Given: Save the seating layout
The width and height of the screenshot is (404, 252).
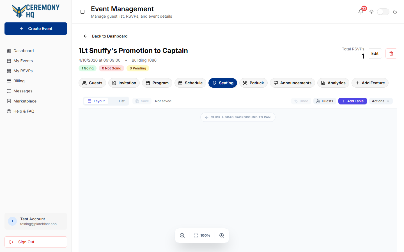Looking at the screenshot, I should pos(142,101).
